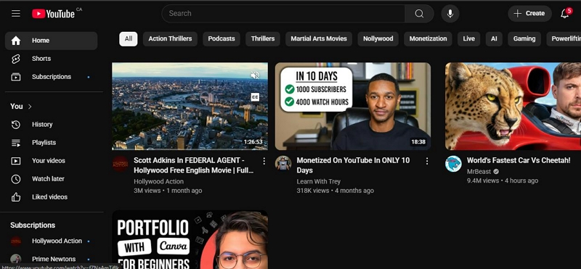Click the MrBeast channel avatar
Viewport: 581px width, 269px height.
tap(453, 164)
